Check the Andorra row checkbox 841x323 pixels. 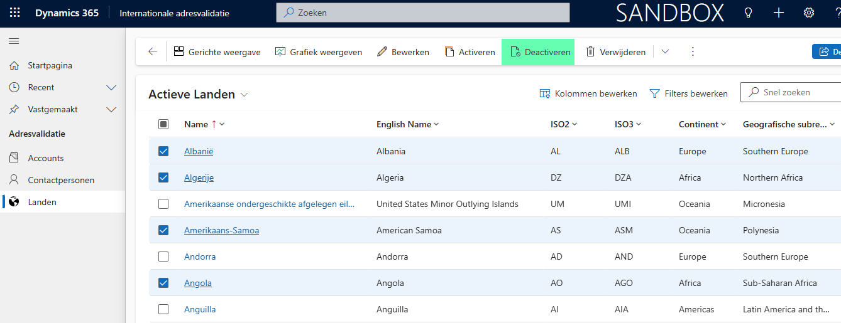click(163, 257)
